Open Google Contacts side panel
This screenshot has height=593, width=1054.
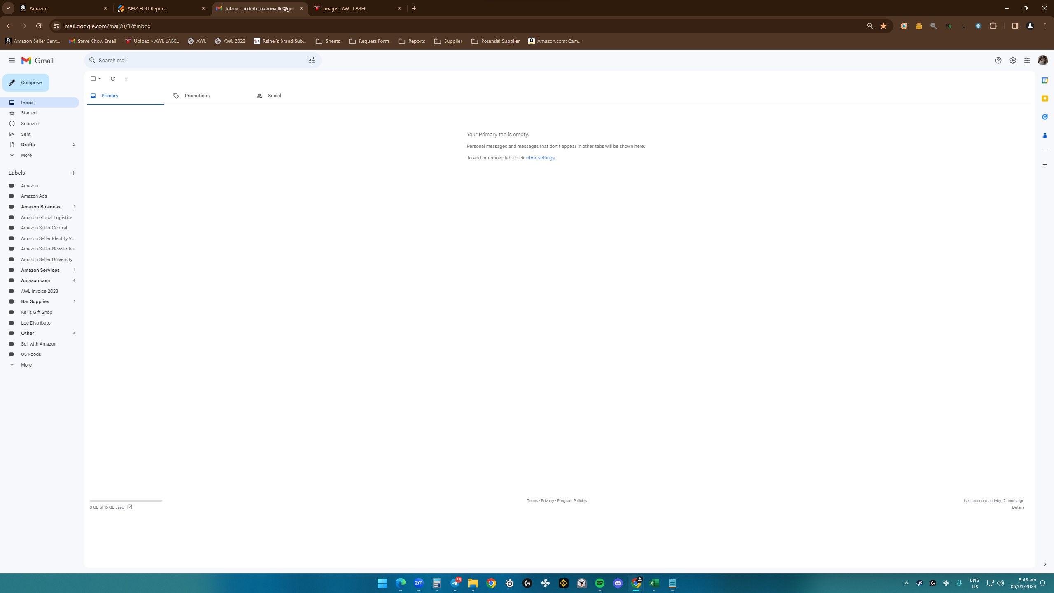tap(1045, 135)
